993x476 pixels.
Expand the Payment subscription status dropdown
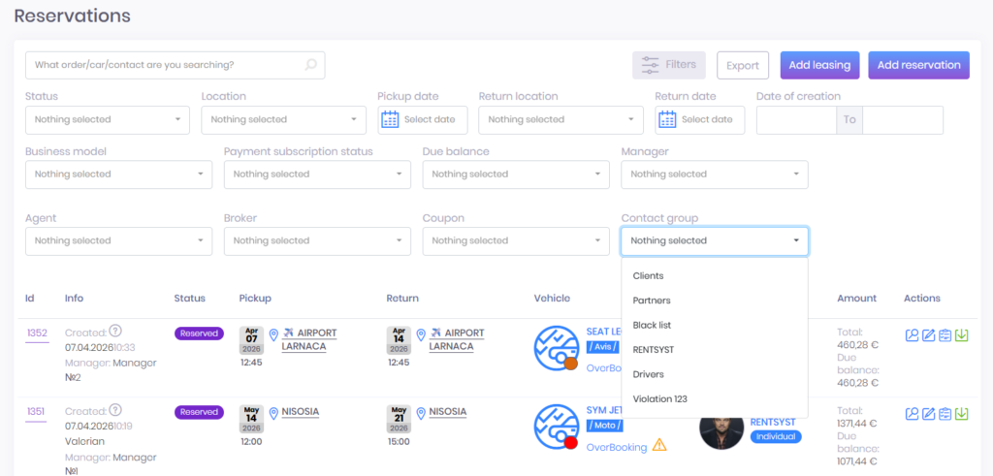(x=316, y=175)
